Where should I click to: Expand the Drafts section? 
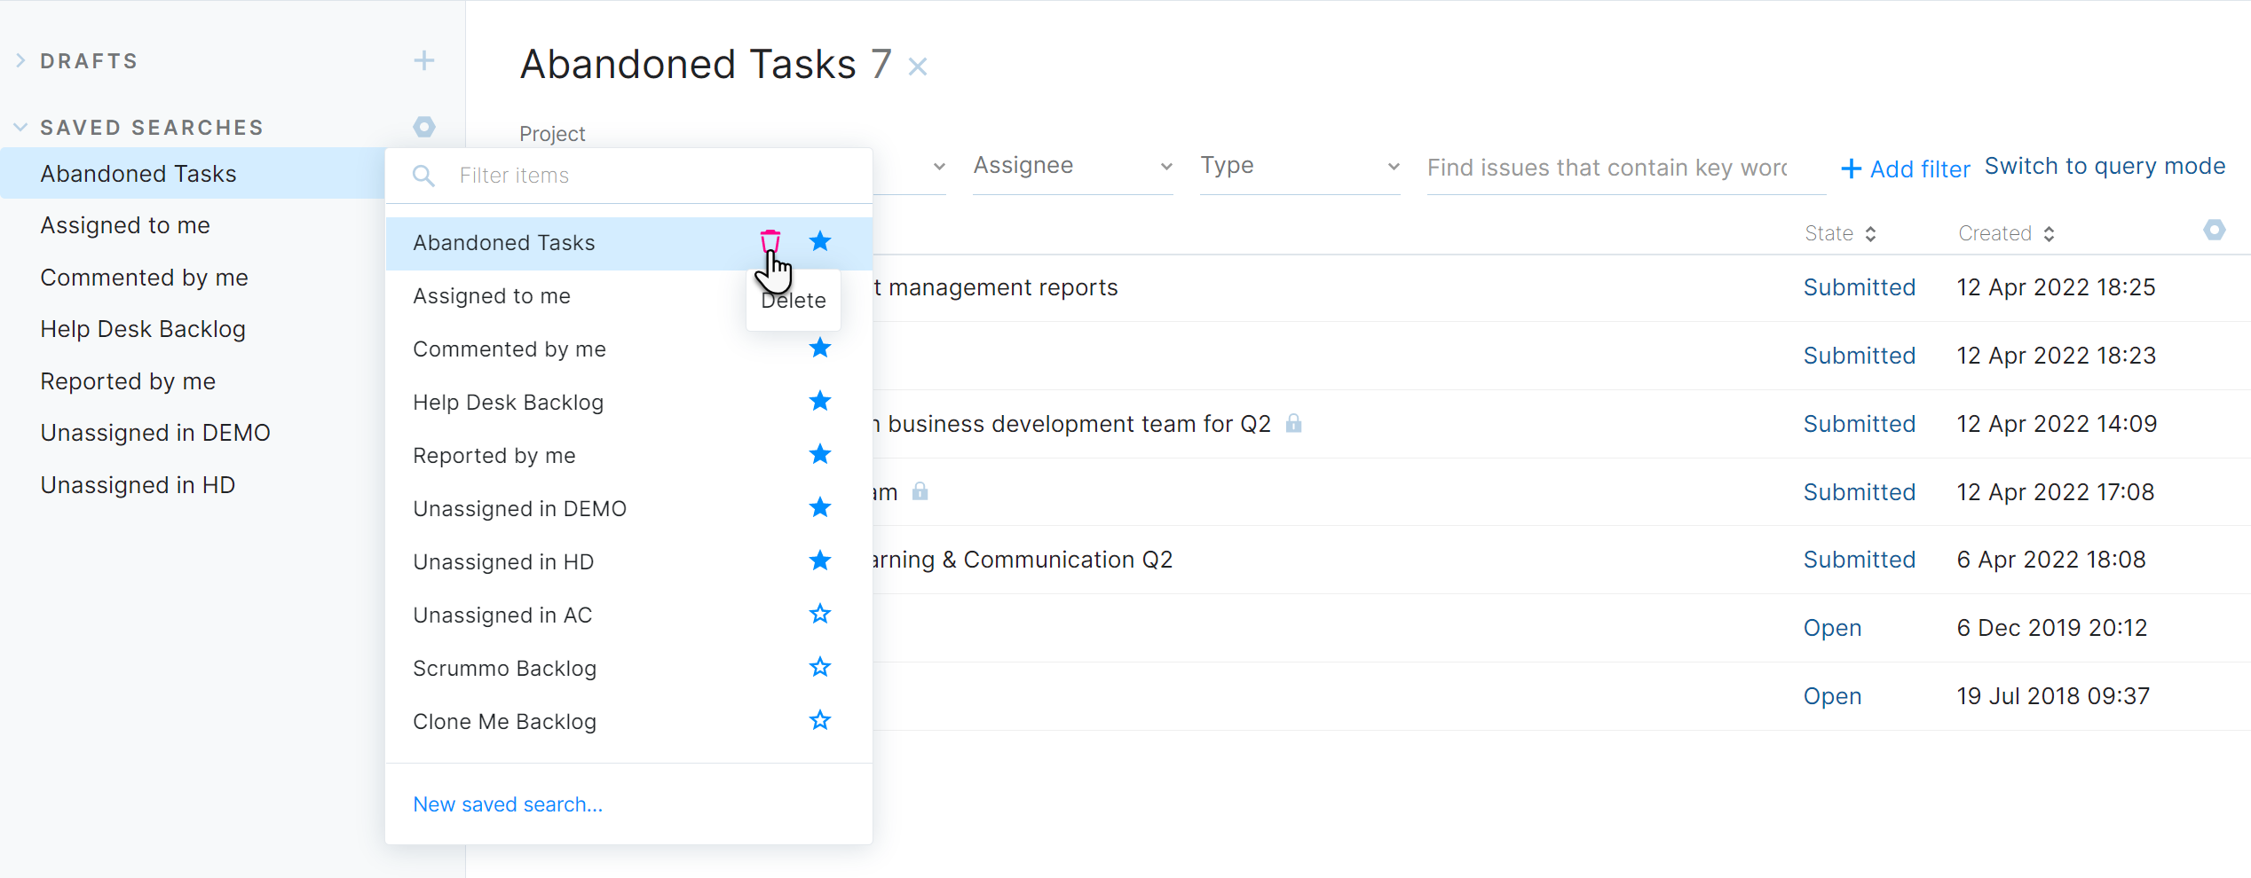[20, 60]
